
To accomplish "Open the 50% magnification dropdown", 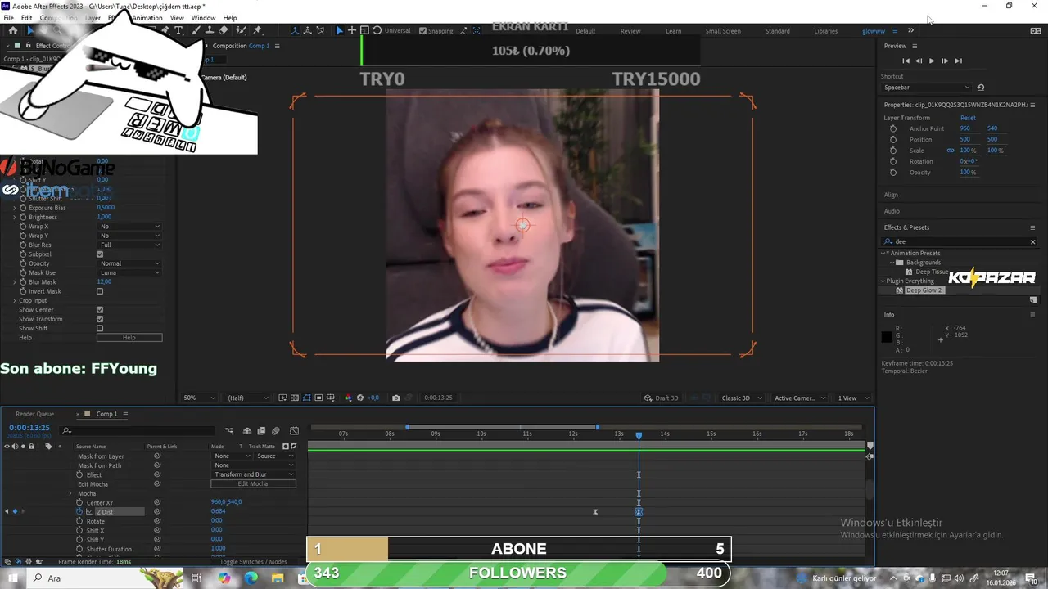I will click(x=199, y=398).
